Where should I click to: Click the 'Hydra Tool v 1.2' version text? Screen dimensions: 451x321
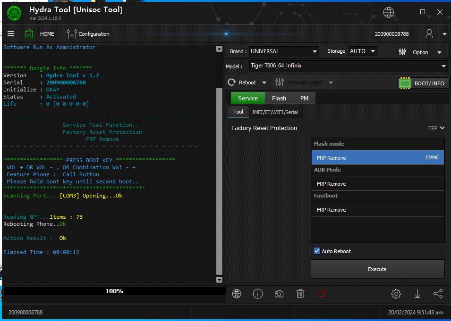72,75
